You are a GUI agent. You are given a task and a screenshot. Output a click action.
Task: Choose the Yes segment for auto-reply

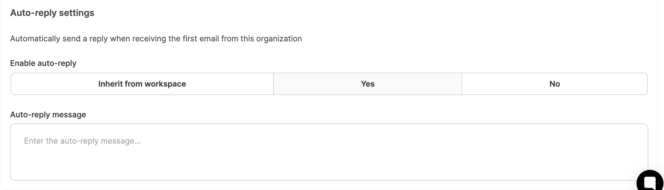click(x=368, y=84)
